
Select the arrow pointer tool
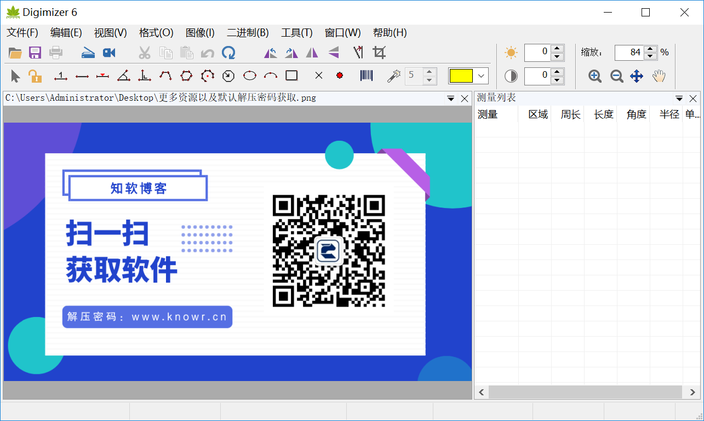15,76
